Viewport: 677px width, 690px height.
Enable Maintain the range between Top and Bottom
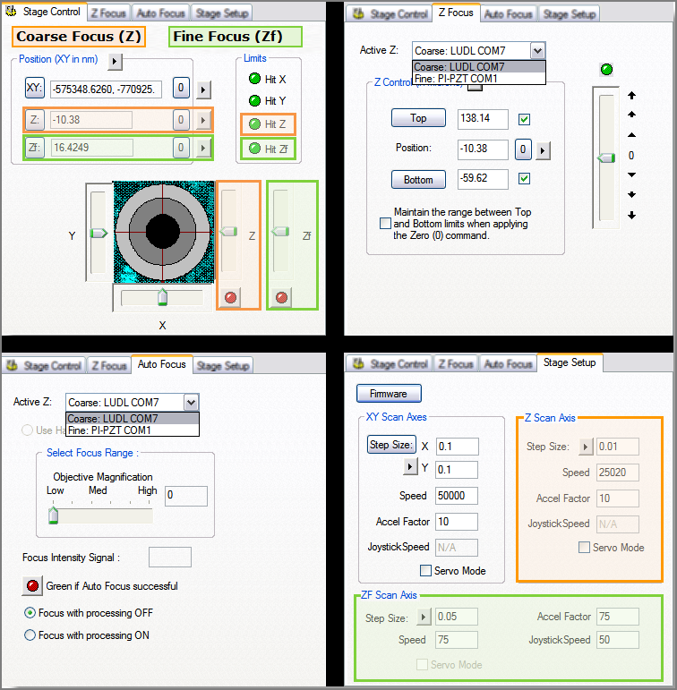385,223
